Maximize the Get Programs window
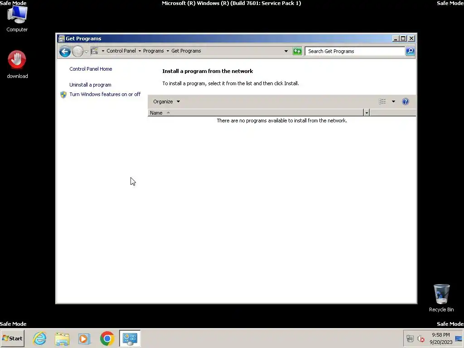This screenshot has width=464, height=348. tap(403, 39)
